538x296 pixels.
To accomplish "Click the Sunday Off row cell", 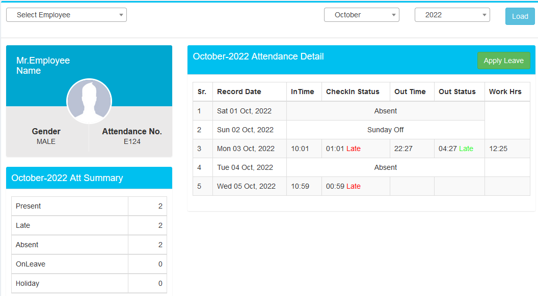I will point(385,130).
